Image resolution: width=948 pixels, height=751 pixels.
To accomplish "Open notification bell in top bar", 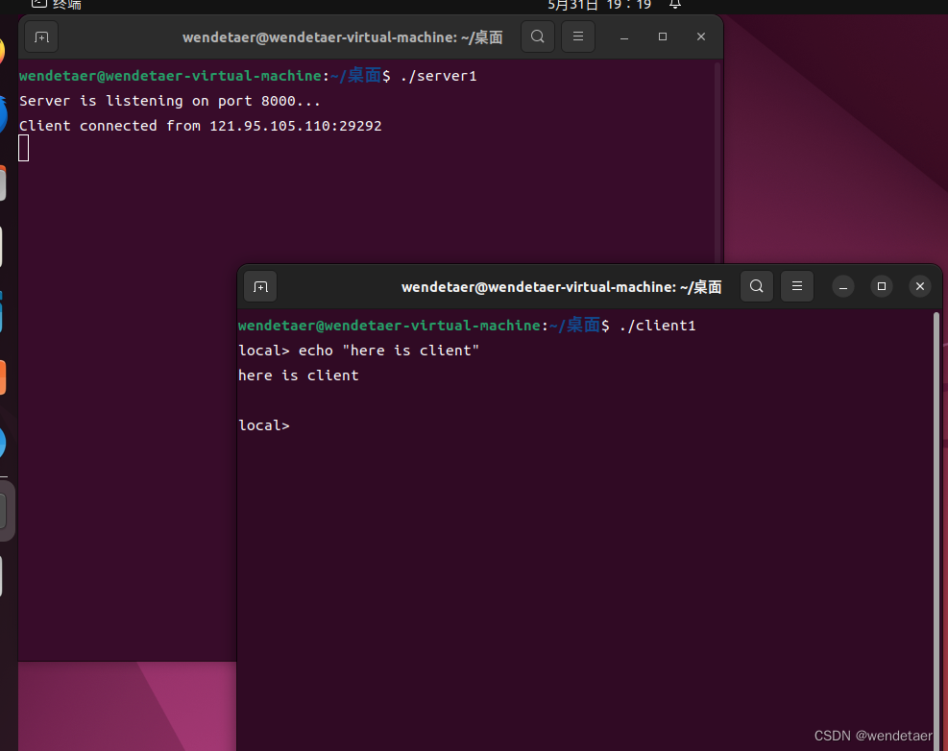I will point(675,5).
